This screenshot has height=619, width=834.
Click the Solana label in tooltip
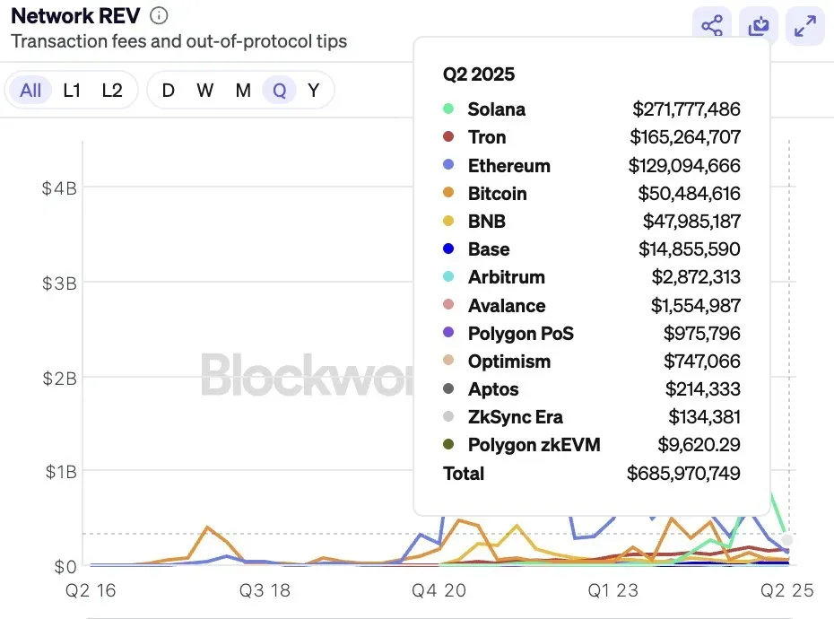[496, 109]
